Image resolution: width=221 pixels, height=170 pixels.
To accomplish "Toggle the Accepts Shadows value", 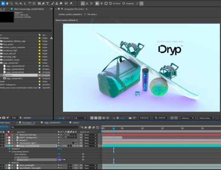I will [x=59, y=157].
